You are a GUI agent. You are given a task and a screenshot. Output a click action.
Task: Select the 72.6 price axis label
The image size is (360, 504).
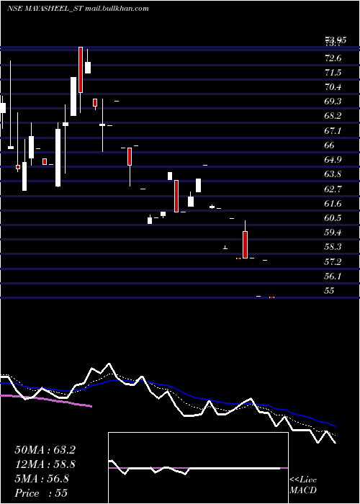tap(333, 58)
